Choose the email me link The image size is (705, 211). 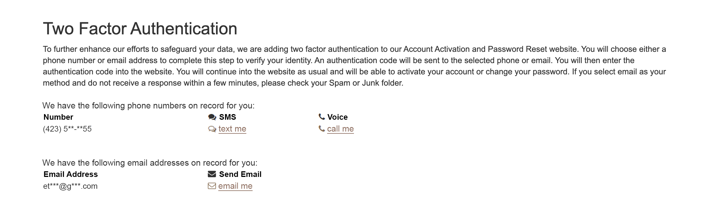235,186
